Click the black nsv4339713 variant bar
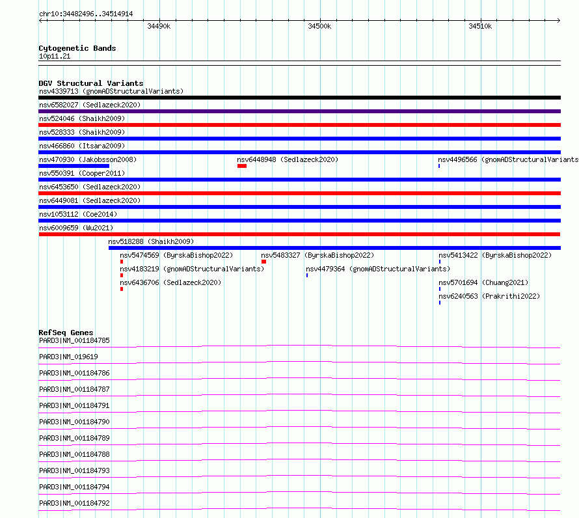This screenshot has height=518, width=579. 299,98
